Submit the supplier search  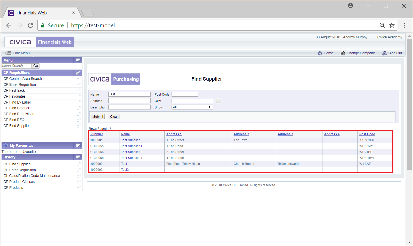tap(98, 116)
